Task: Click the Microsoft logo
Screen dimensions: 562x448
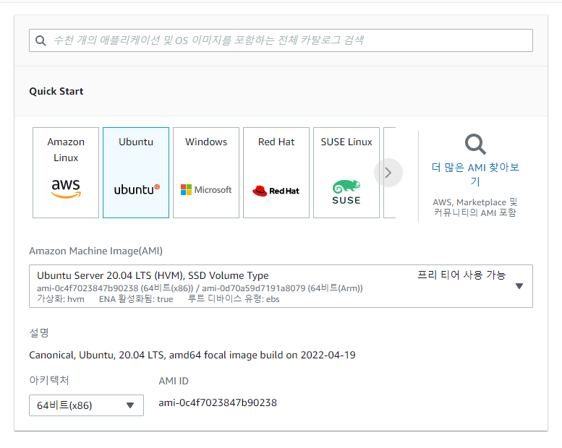Action: point(206,190)
